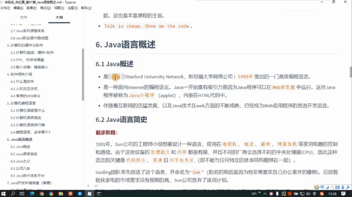Open outline entry 4.1 什么是软件
The image size is (352, 197).
22,81
